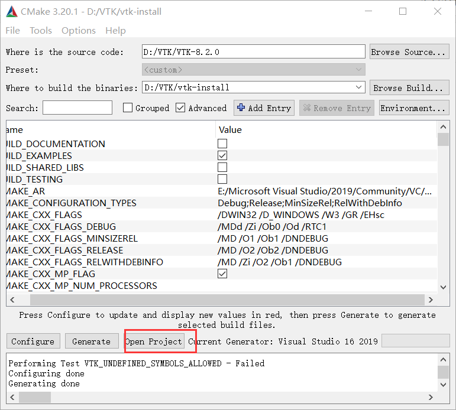Click the Search input field
This screenshot has height=410, width=456.
tap(77, 108)
